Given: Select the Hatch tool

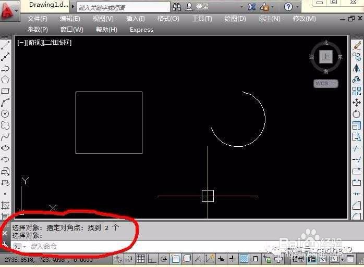Looking at the screenshot, I should pyautogui.click(x=5, y=206).
